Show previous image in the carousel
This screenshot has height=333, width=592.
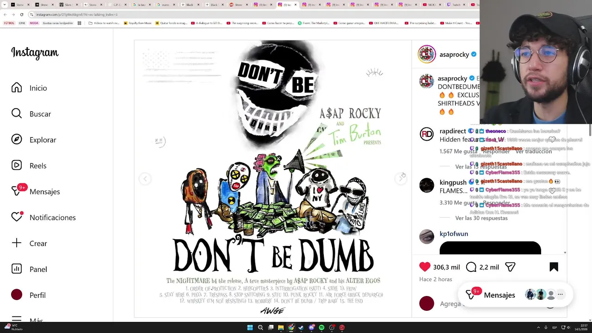pyautogui.click(x=145, y=179)
